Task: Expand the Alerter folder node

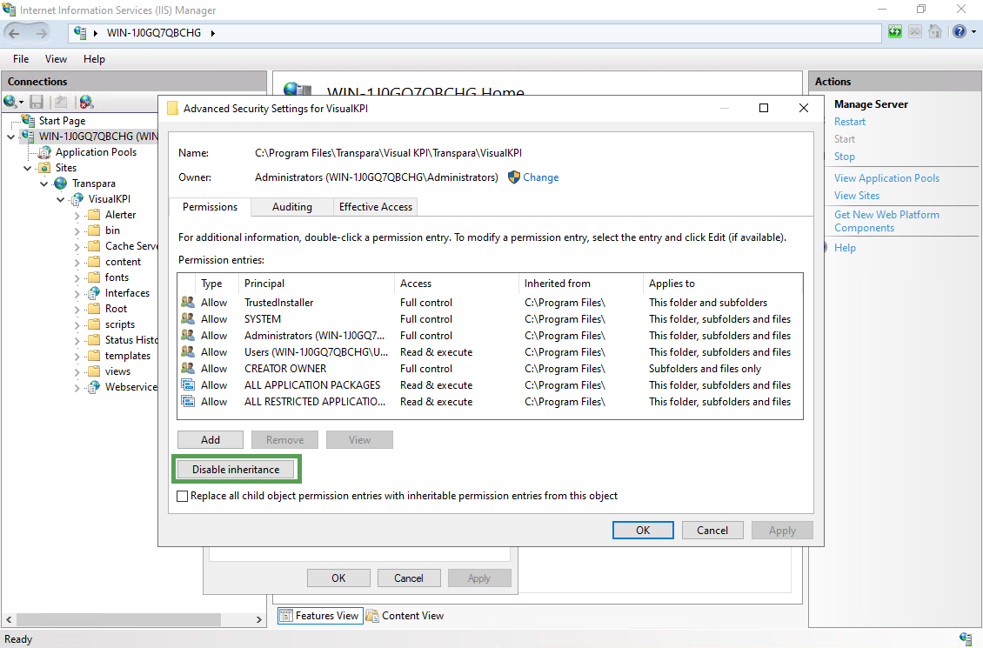Action: click(x=77, y=215)
